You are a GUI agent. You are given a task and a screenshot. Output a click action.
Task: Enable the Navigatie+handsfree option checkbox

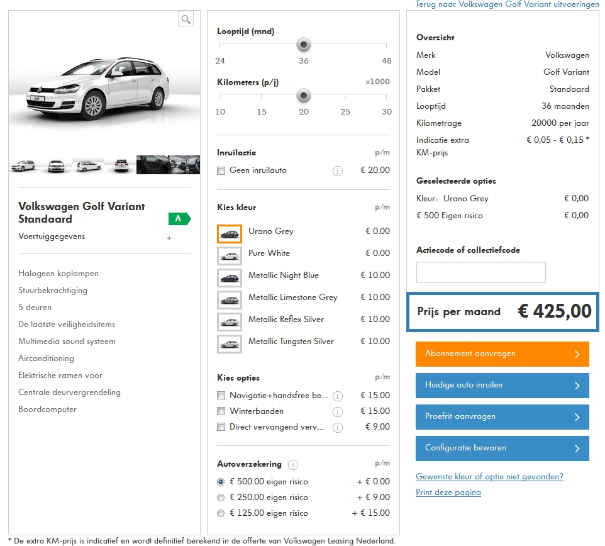coord(221,395)
